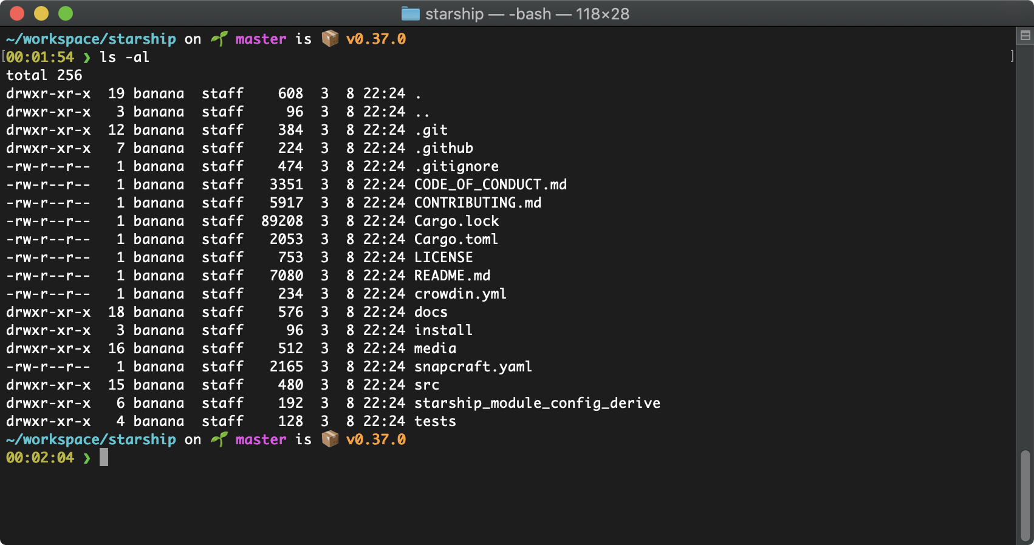This screenshot has width=1034, height=545.
Task: Click the 'Cargo.lock' file name
Action: (457, 221)
